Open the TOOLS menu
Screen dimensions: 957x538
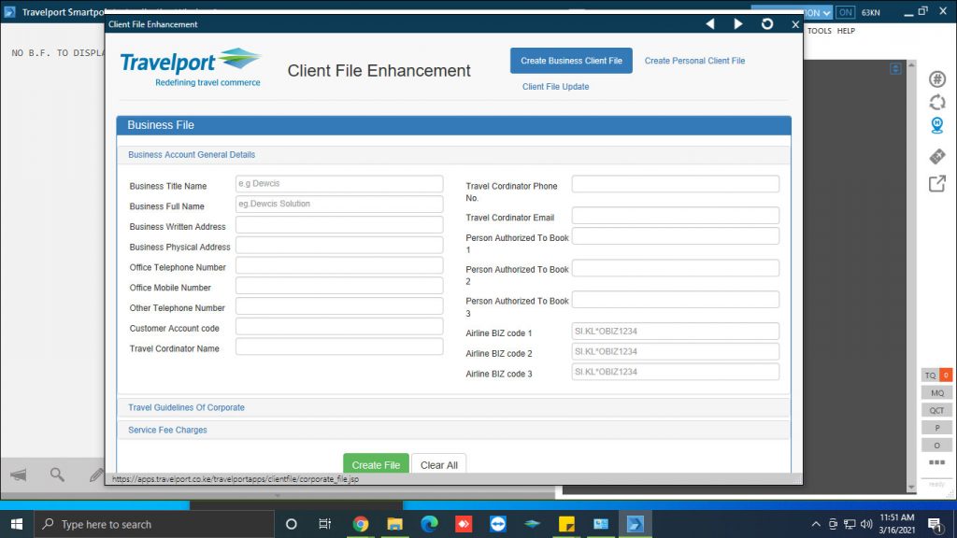click(x=819, y=31)
